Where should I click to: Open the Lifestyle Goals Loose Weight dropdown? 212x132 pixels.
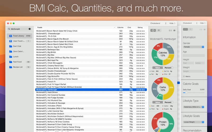194,122
